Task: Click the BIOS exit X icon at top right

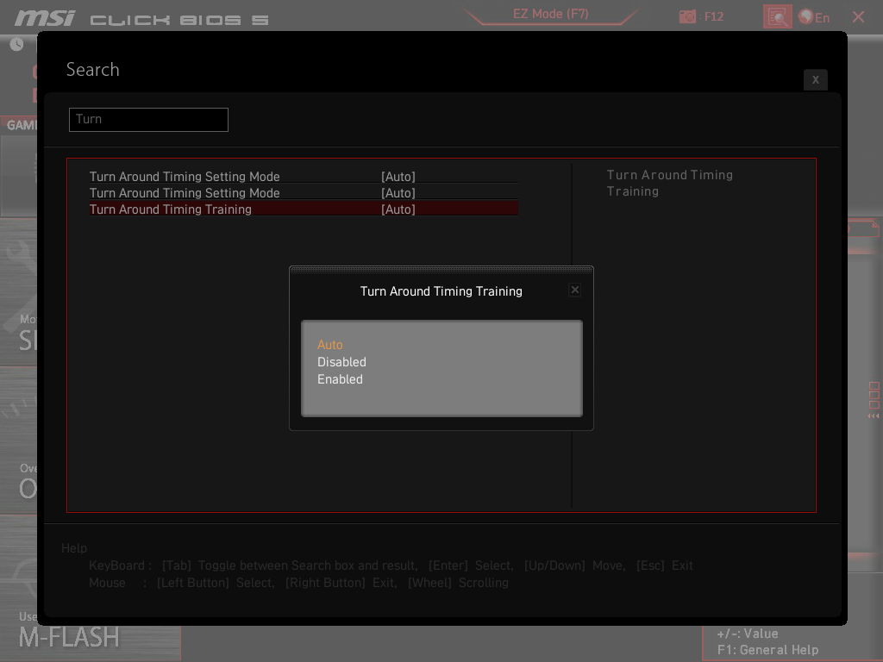Action: (858, 17)
